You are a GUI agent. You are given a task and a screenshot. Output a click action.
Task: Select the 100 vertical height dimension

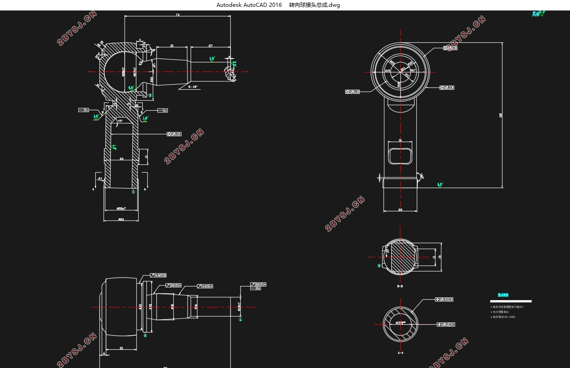[x=501, y=116]
